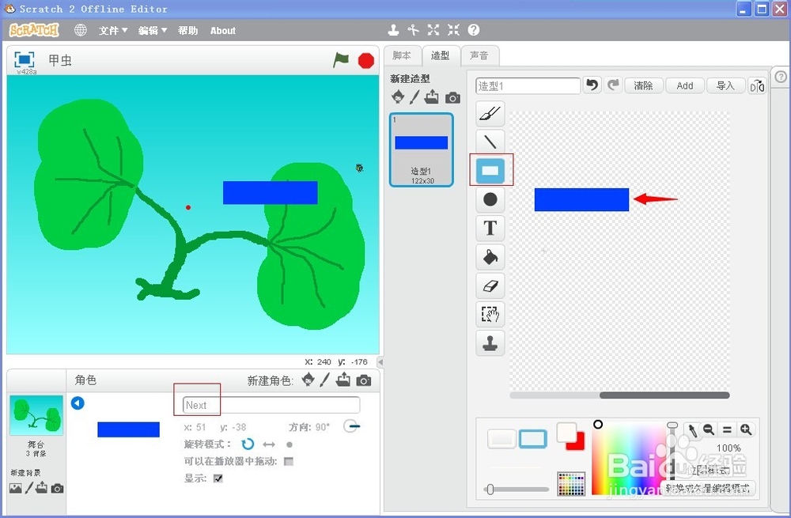Image resolution: width=791 pixels, height=518 pixels.
Task: Undo the last paint action
Action: pos(592,85)
